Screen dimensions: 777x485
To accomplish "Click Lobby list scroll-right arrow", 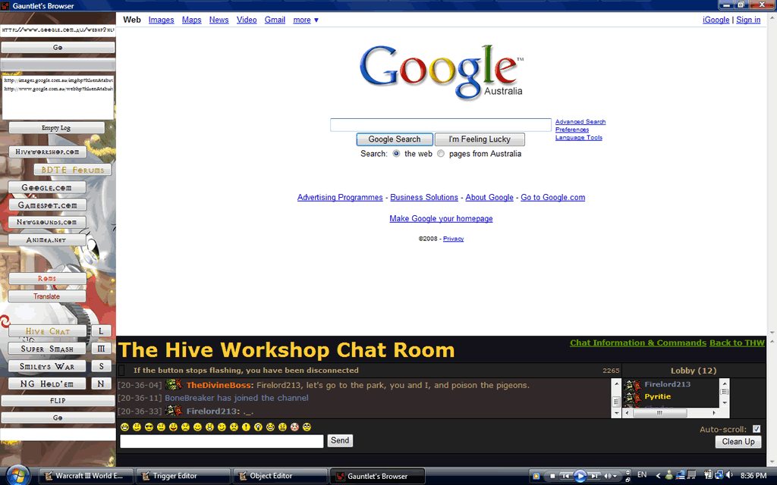I will coord(713,413).
